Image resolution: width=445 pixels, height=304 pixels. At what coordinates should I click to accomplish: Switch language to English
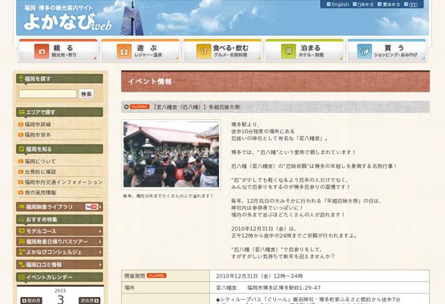(338, 4)
